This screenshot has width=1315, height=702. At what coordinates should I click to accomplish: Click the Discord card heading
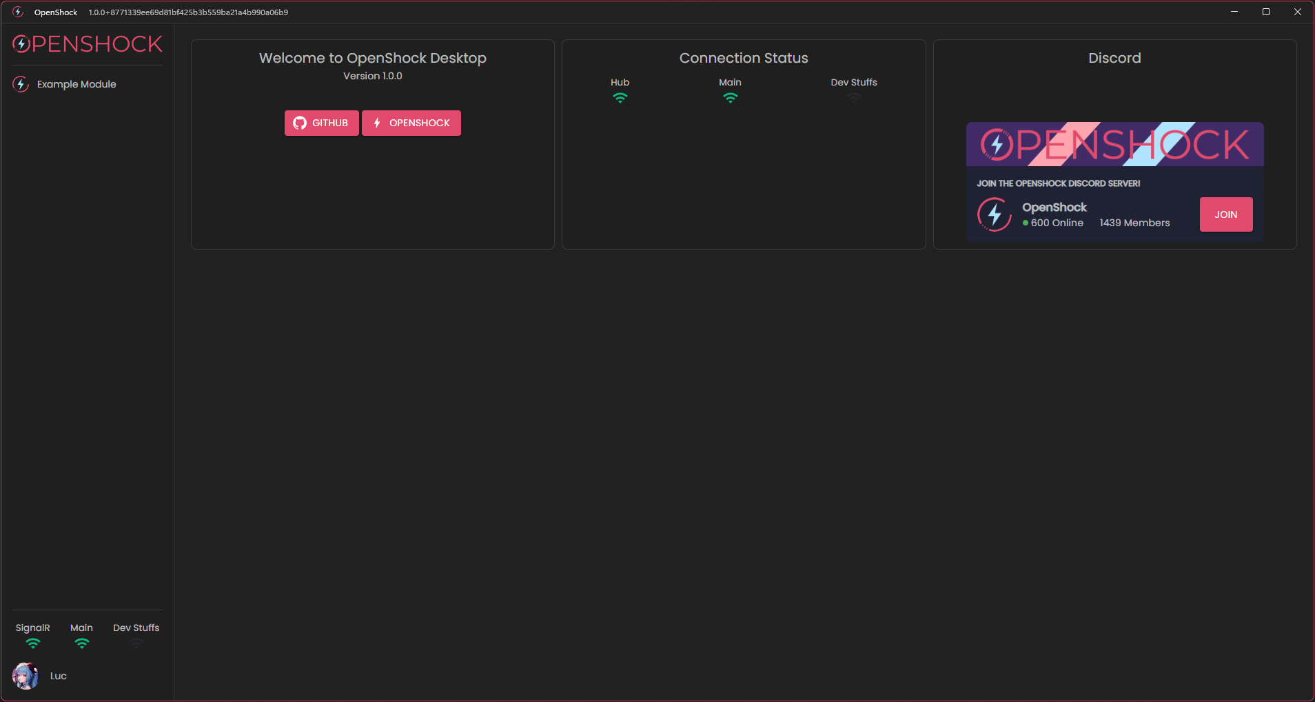[x=1115, y=58]
